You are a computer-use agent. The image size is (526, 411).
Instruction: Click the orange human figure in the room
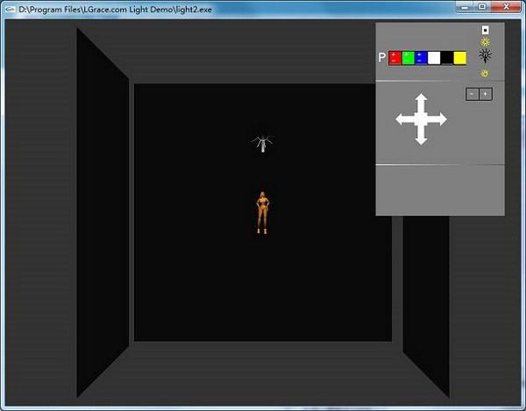pos(261,213)
